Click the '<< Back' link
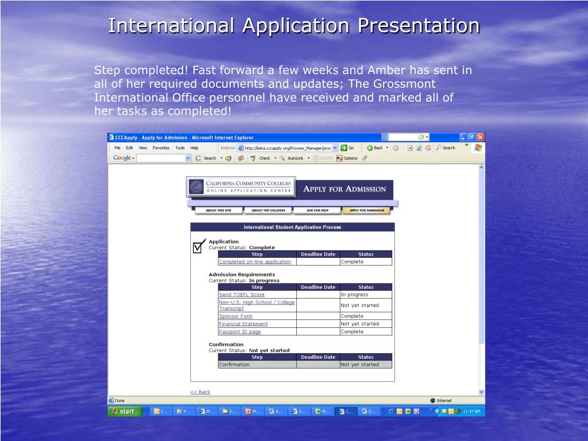 point(200,392)
